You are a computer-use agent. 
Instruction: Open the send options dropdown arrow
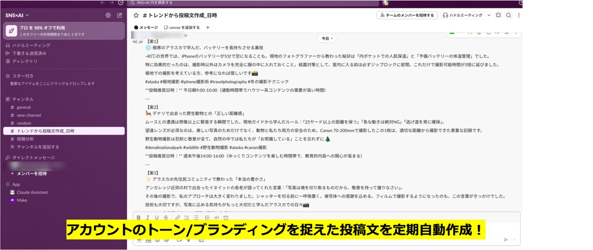pyautogui.click(x=514, y=239)
